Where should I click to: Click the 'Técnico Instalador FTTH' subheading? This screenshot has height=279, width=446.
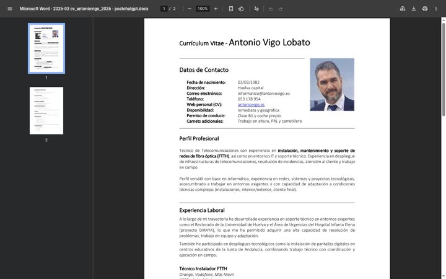click(203, 268)
